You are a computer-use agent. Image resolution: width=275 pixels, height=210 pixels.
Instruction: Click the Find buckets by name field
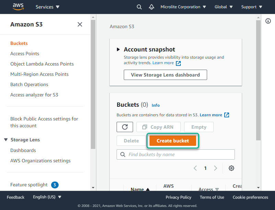click(176, 154)
